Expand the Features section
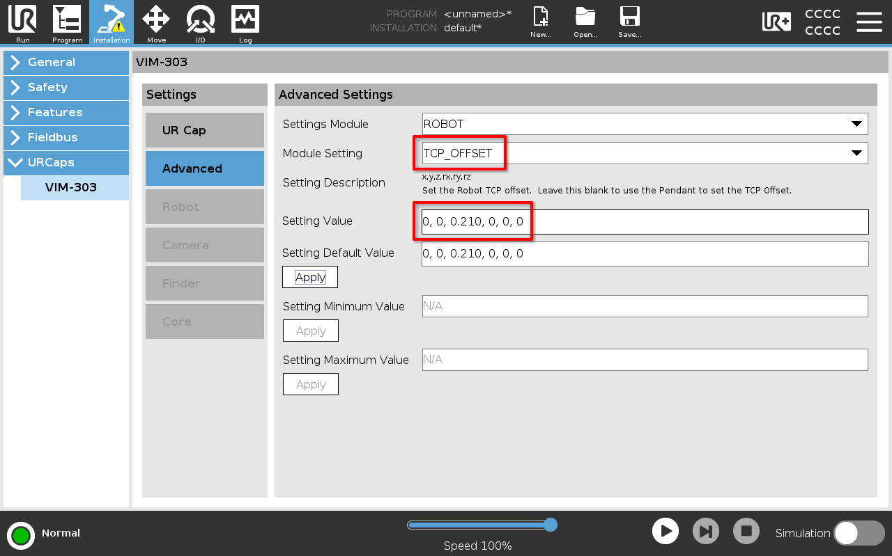Screen dimensions: 892x556 pos(66,113)
